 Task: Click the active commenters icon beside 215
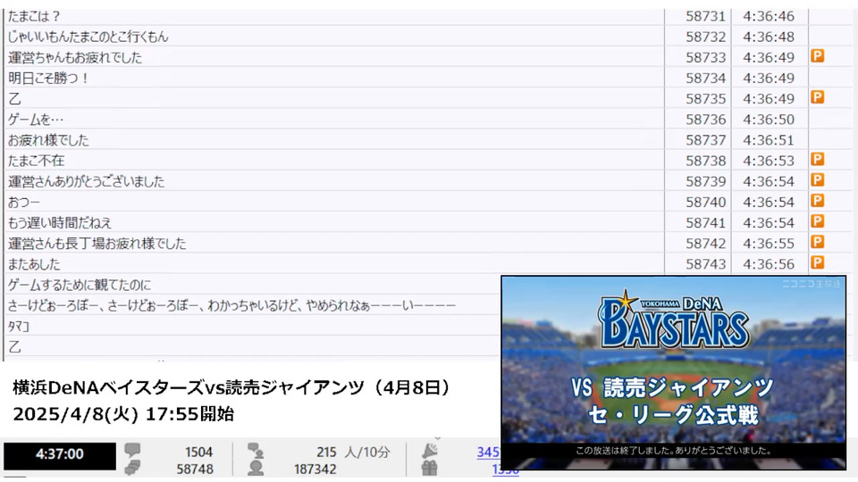click(x=256, y=451)
